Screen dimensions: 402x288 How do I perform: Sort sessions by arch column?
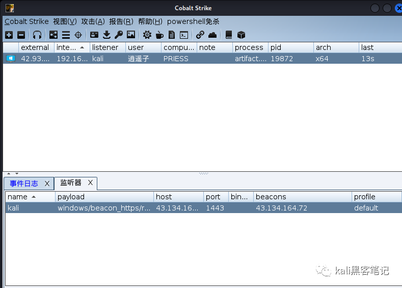(x=336, y=47)
